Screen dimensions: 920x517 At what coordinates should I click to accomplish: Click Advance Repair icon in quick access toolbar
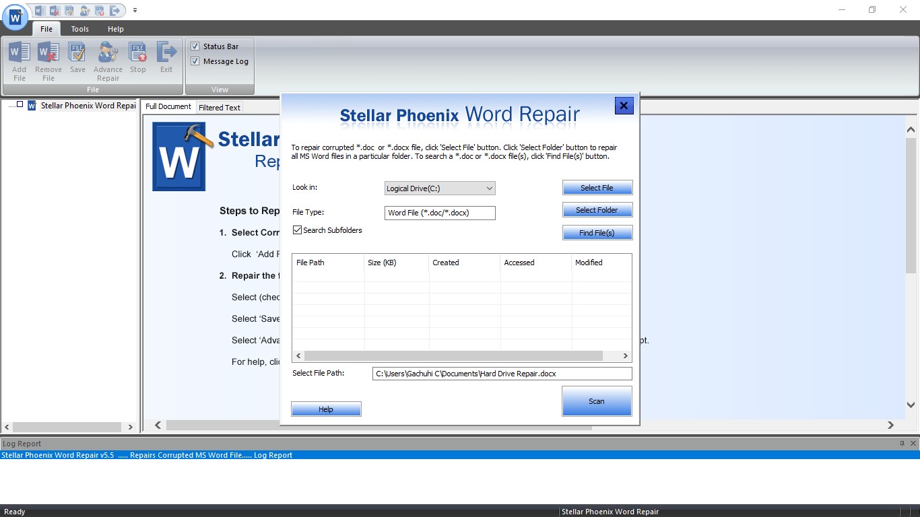[x=84, y=10]
